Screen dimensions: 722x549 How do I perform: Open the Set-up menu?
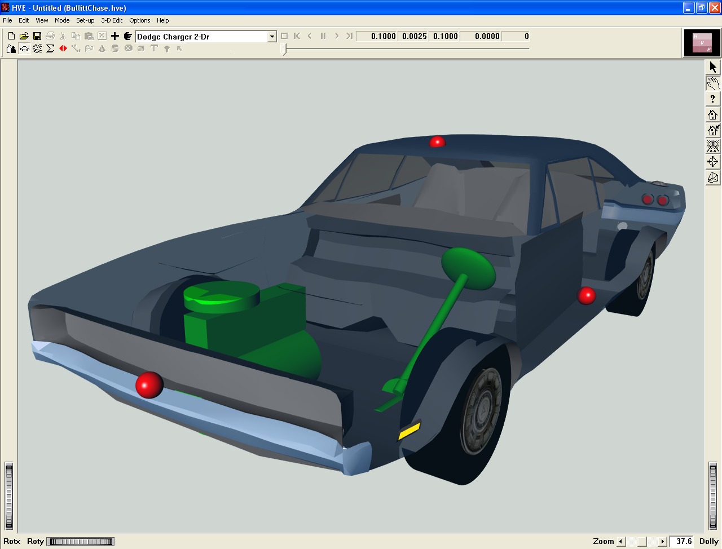(85, 20)
